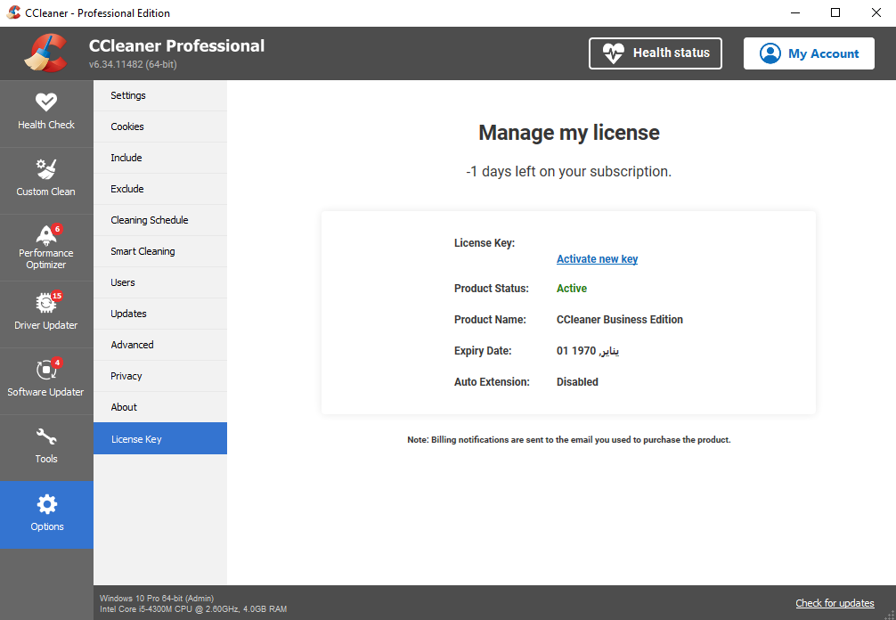Screen dimensions: 896x620
Task: Open the Settings options page
Action: [x=160, y=95]
